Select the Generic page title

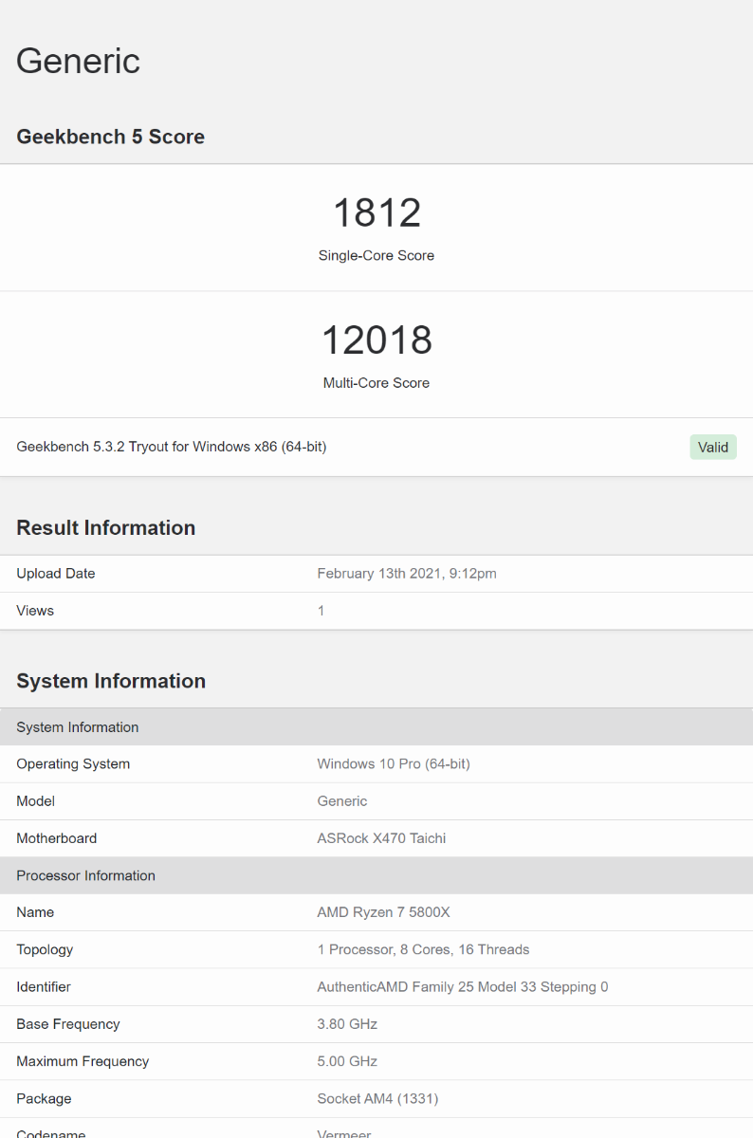(79, 61)
